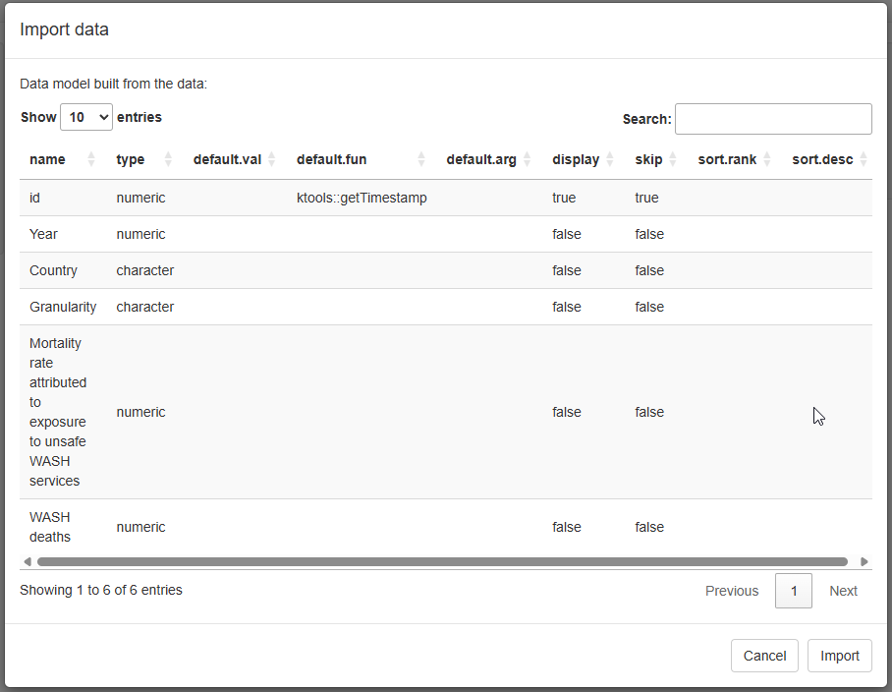Sort by skip column arrows
Image resolution: width=892 pixels, height=692 pixels.
(x=673, y=159)
